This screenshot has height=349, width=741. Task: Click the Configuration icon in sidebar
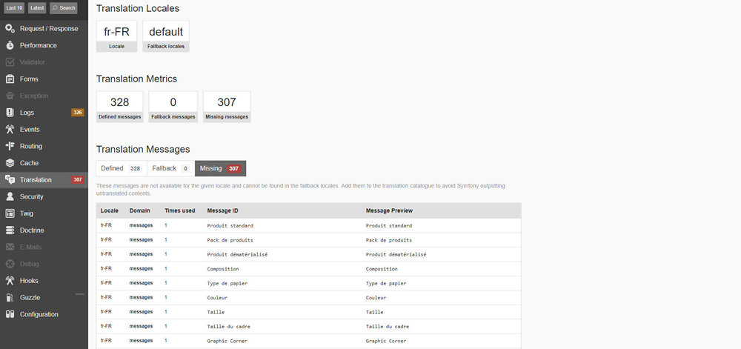pyautogui.click(x=10, y=314)
